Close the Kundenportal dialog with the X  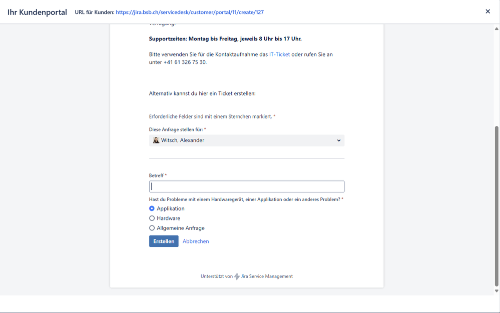[x=487, y=11]
